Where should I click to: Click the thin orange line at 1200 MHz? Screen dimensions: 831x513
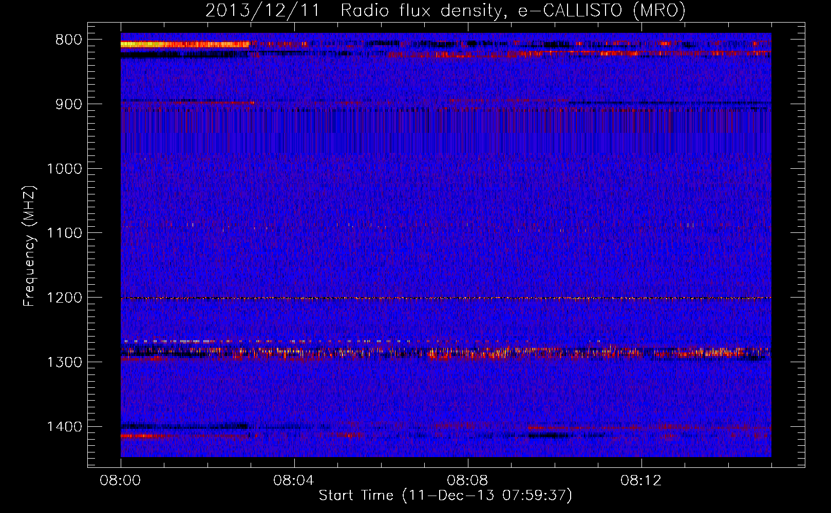click(x=446, y=298)
